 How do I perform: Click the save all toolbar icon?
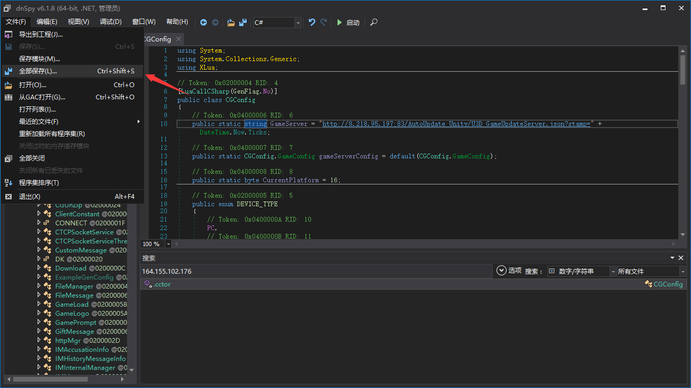point(243,22)
